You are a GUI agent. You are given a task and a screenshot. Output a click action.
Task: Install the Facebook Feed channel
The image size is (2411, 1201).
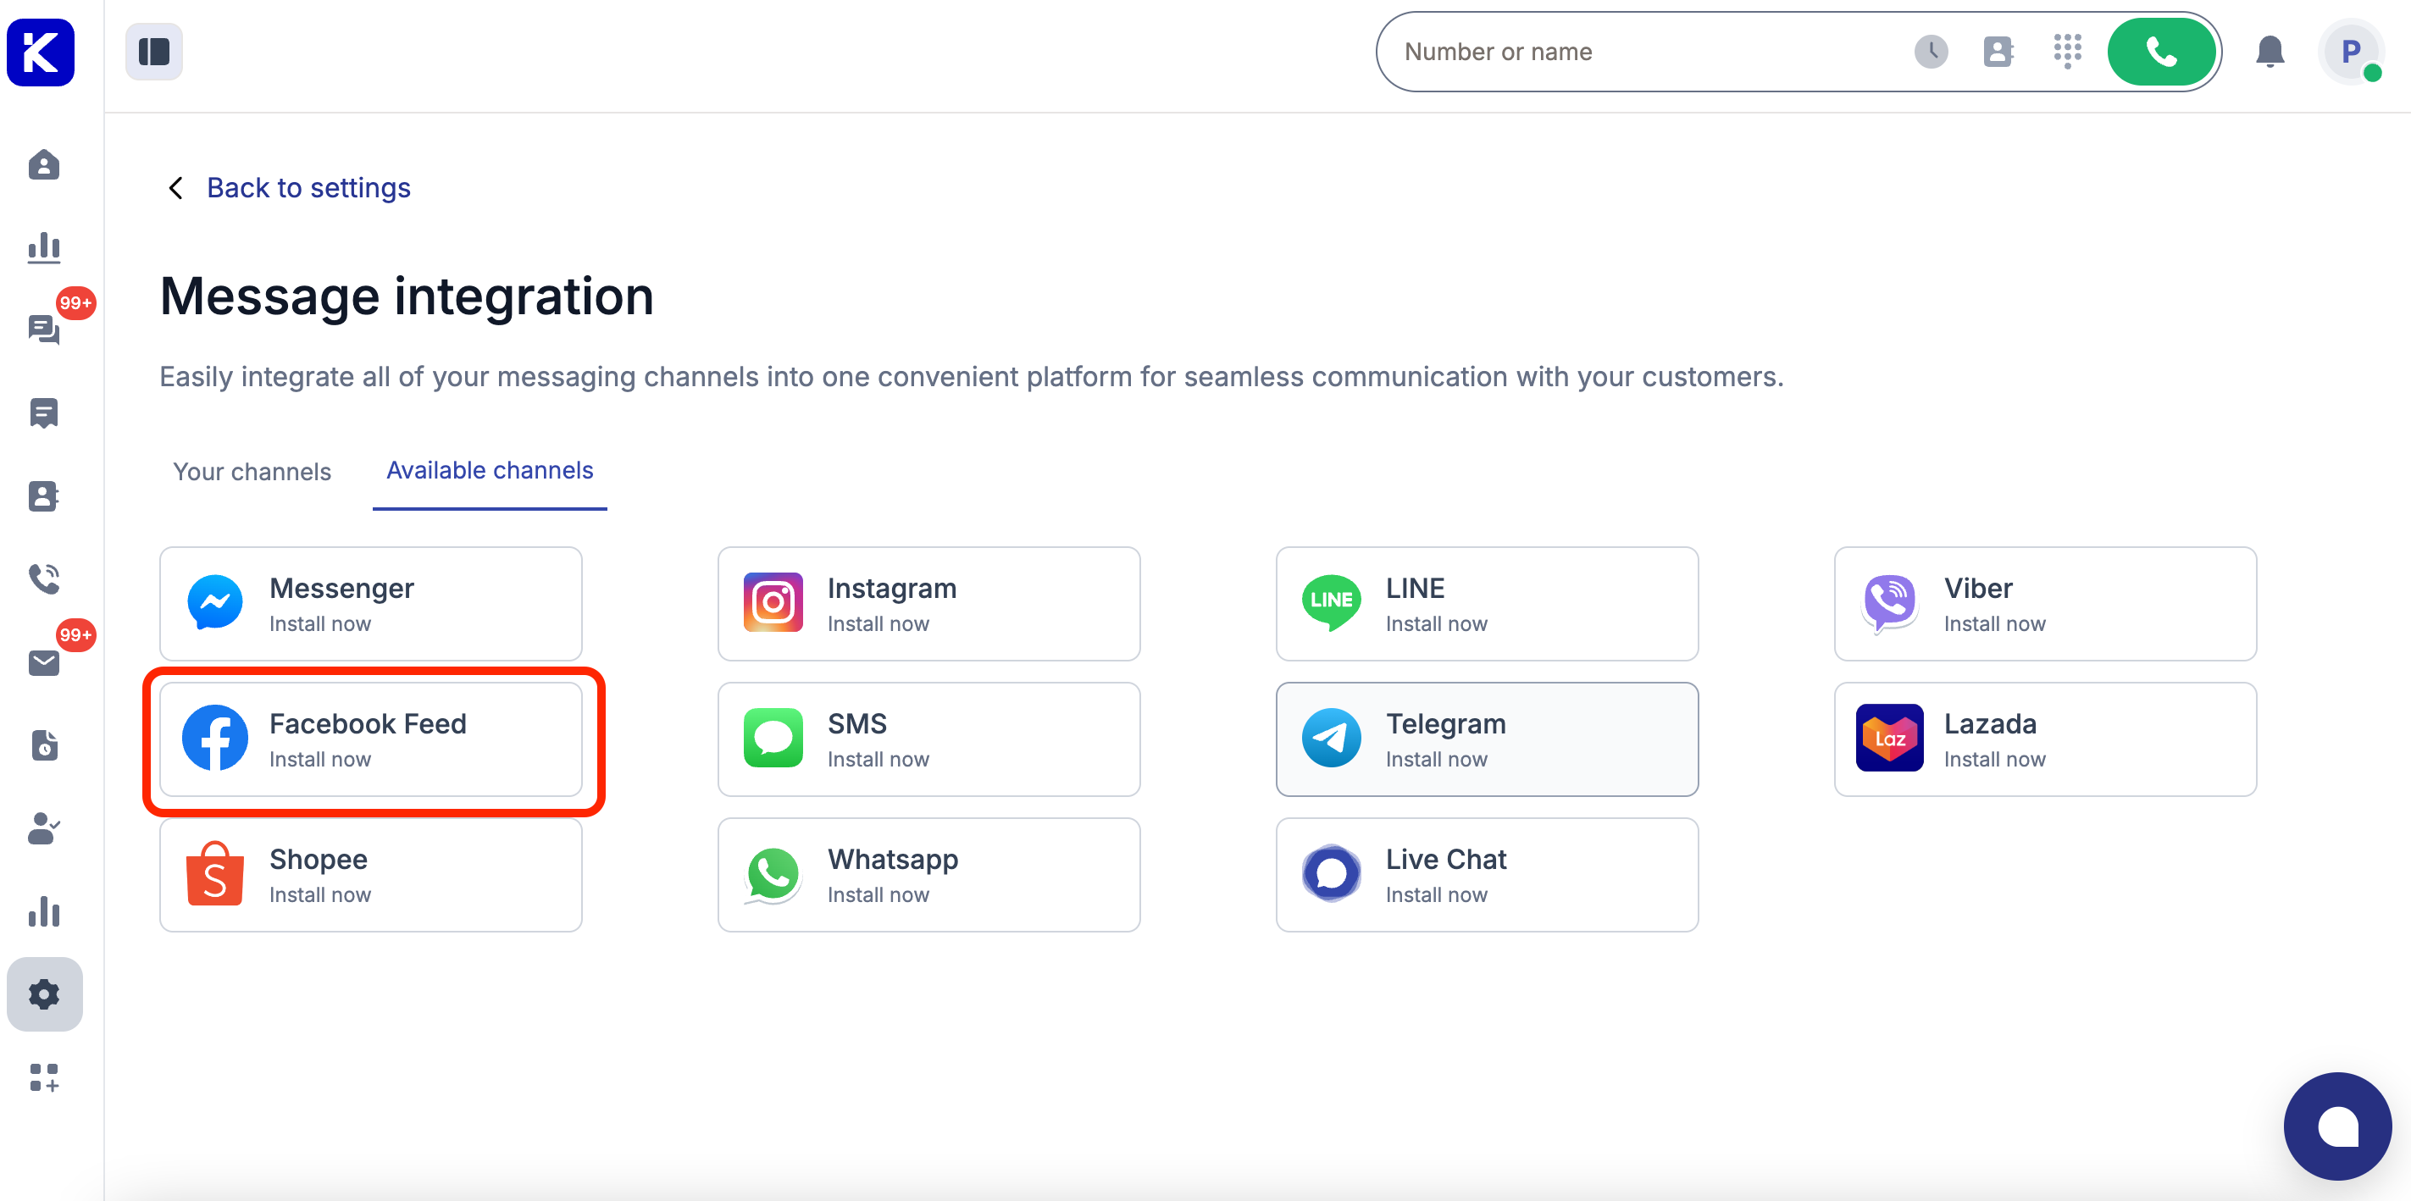371,739
